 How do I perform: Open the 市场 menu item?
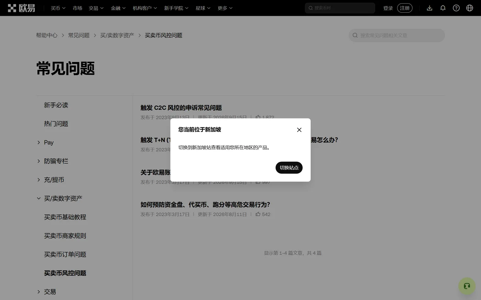coord(77,8)
